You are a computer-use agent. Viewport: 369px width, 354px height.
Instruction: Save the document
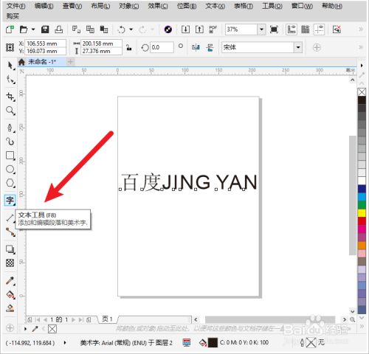(x=45, y=29)
